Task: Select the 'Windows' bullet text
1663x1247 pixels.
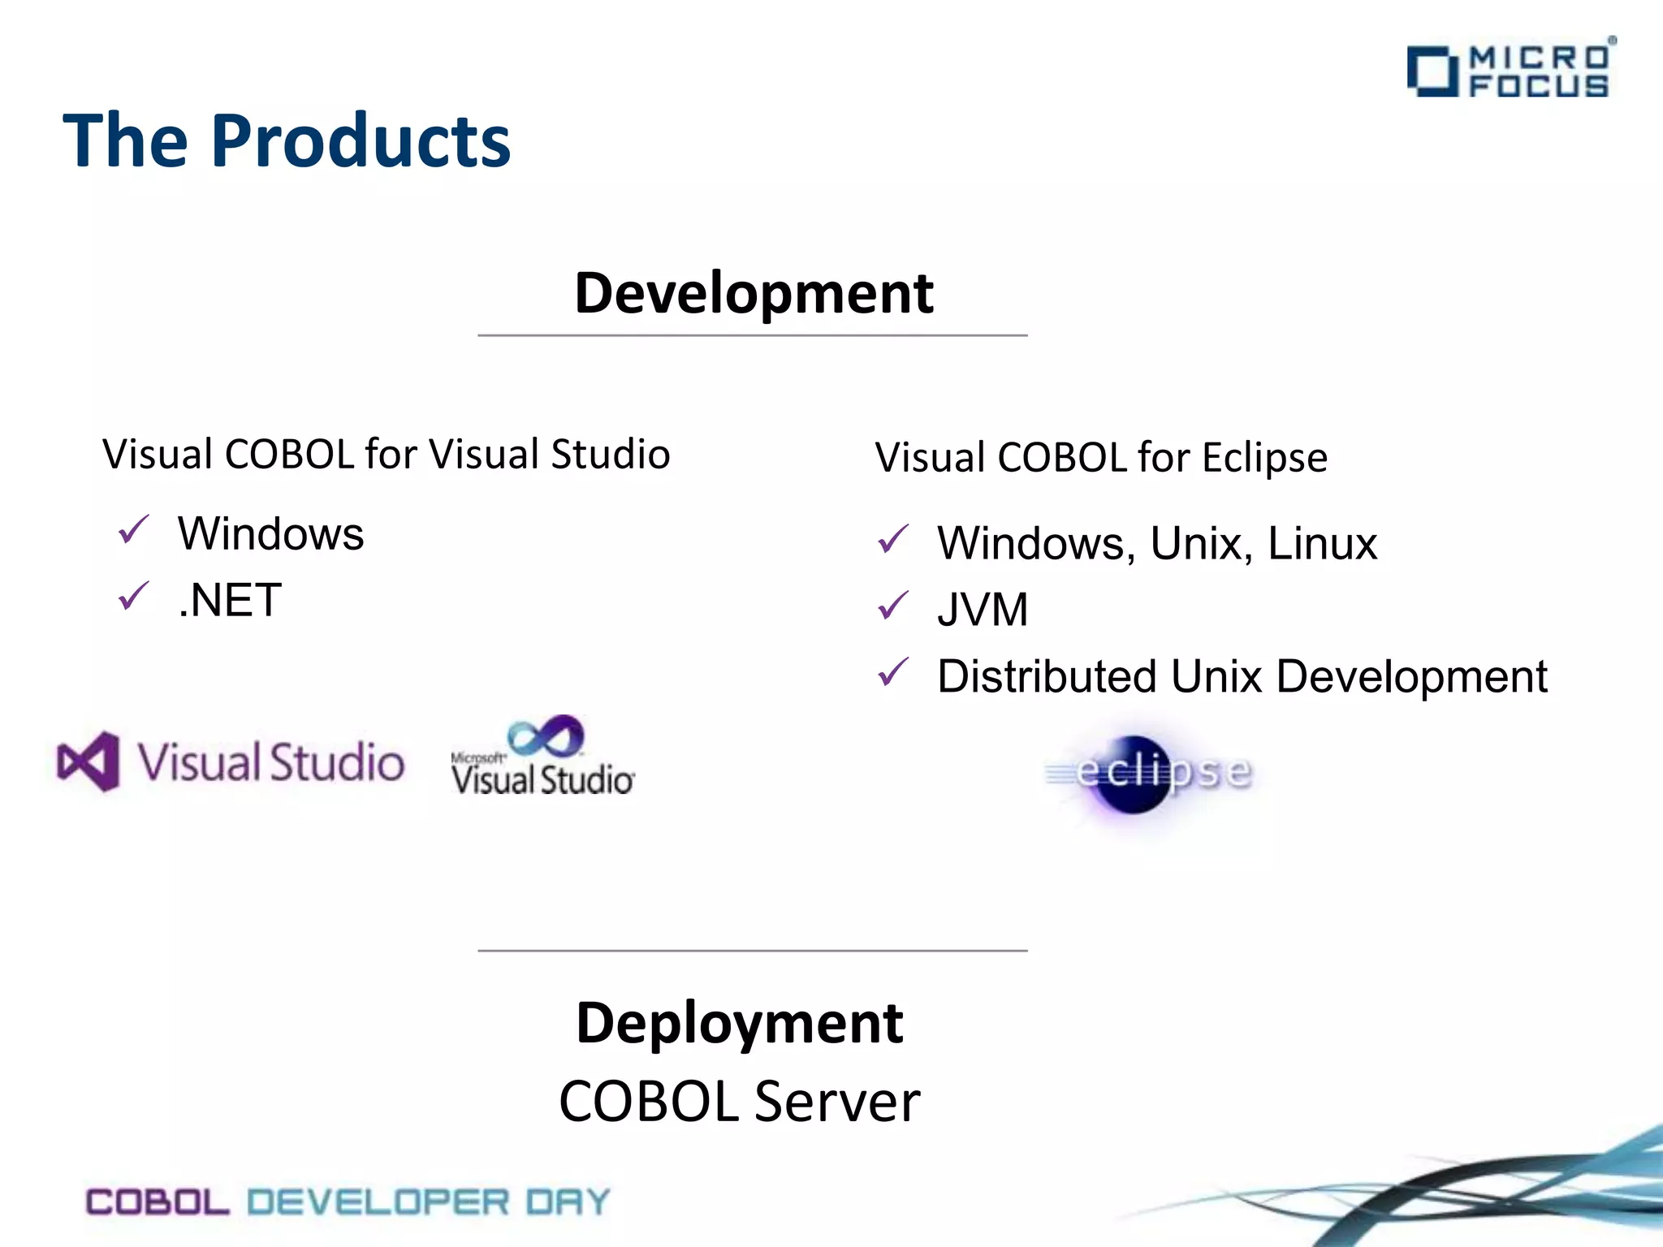Action: (x=271, y=534)
